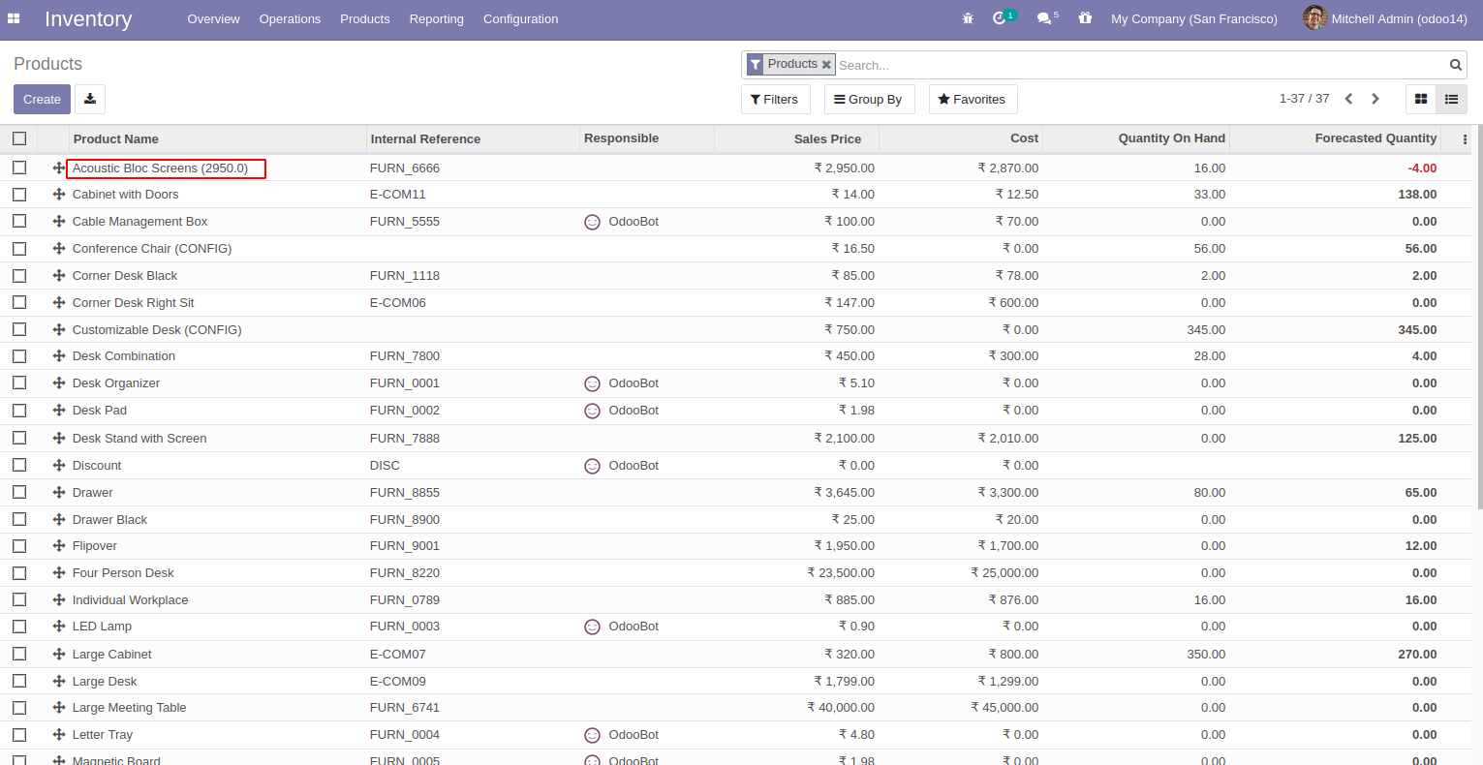Open optional columns menu icon
1483x765 pixels.
[1465, 139]
